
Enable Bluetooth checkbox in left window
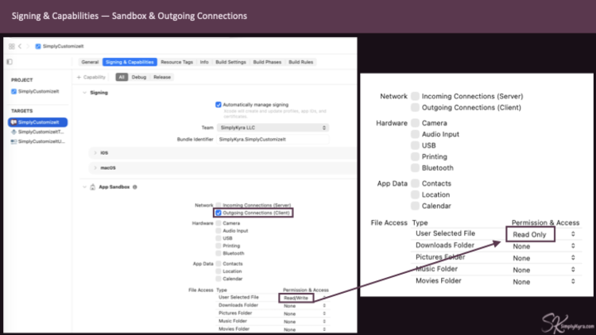pyautogui.click(x=219, y=253)
